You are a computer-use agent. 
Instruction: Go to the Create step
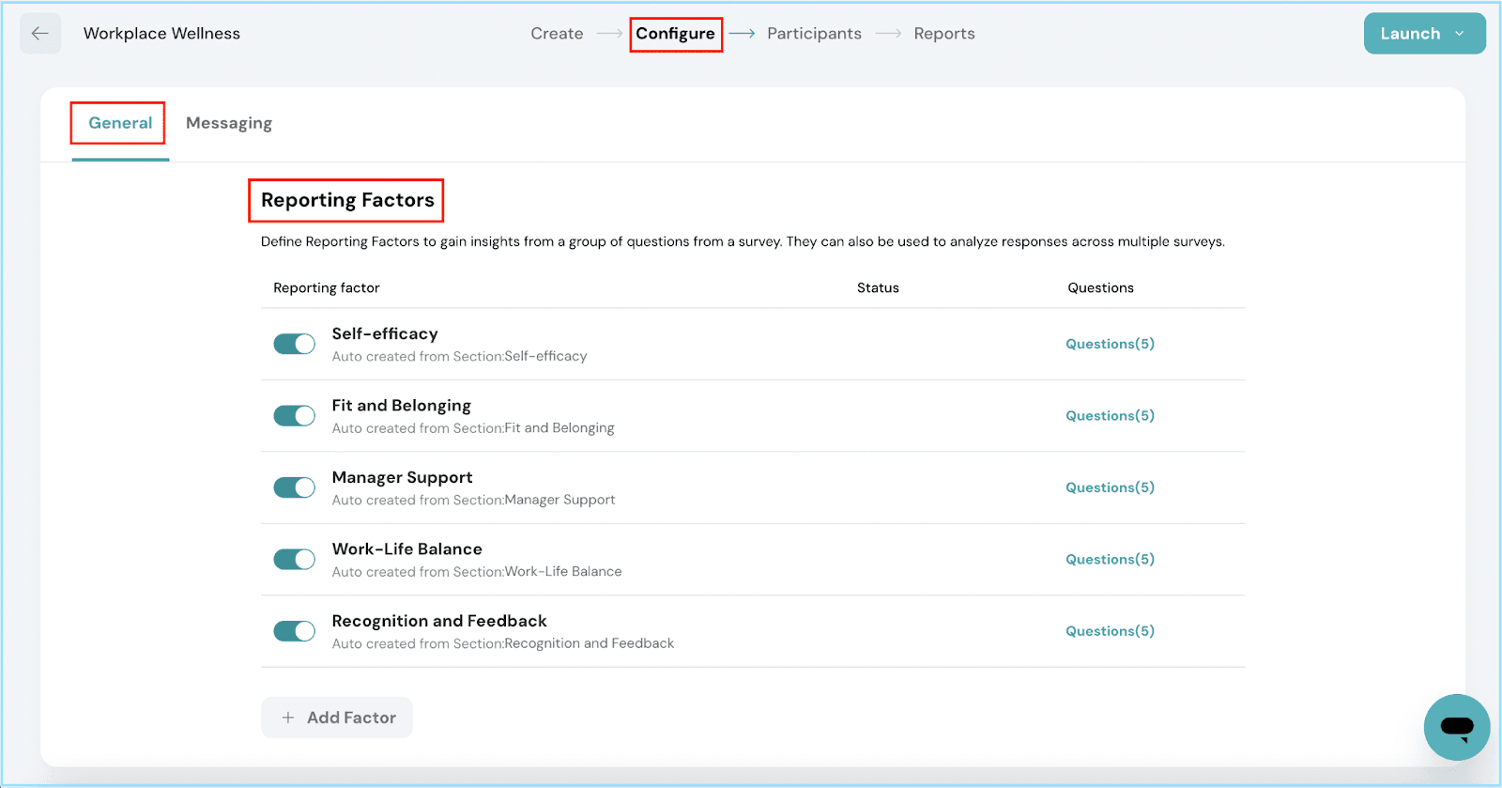(557, 34)
